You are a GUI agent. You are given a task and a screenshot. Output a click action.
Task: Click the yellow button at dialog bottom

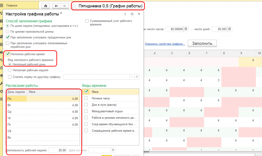coord(107,155)
